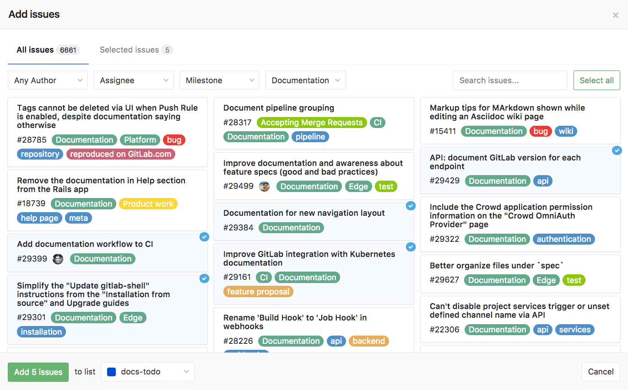The width and height of the screenshot is (628, 390).
Task: Click the wiki label on issue #15411
Action: tap(566, 131)
